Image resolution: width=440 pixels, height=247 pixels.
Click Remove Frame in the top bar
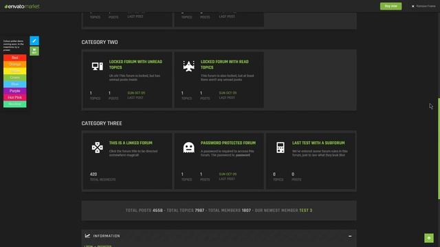[423, 6]
